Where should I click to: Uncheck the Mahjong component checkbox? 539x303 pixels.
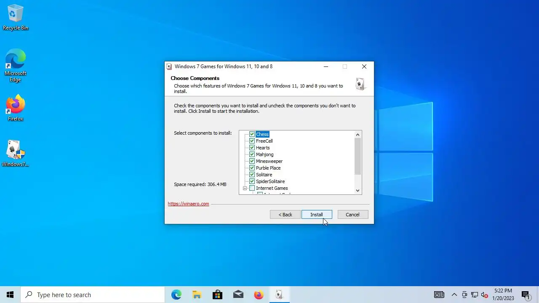click(x=252, y=154)
